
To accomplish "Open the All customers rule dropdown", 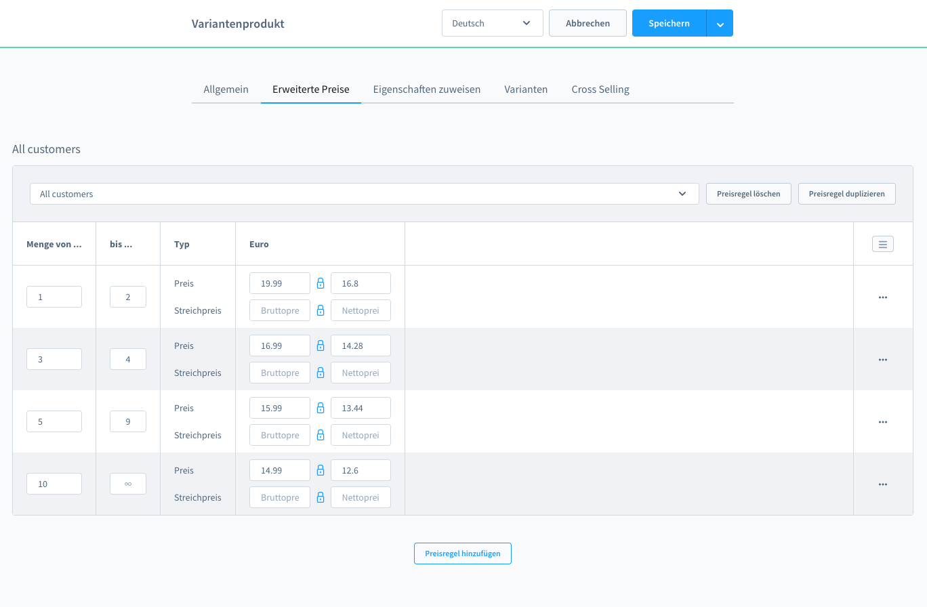I will pyautogui.click(x=365, y=194).
